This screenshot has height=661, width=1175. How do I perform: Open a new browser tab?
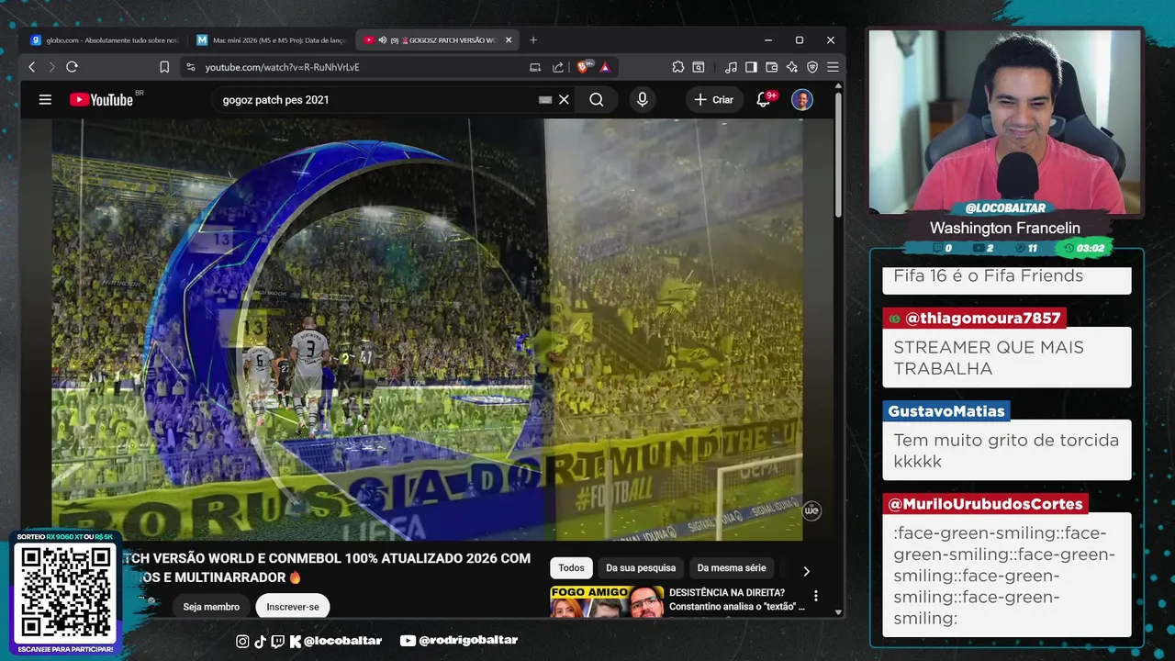tap(533, 40)
